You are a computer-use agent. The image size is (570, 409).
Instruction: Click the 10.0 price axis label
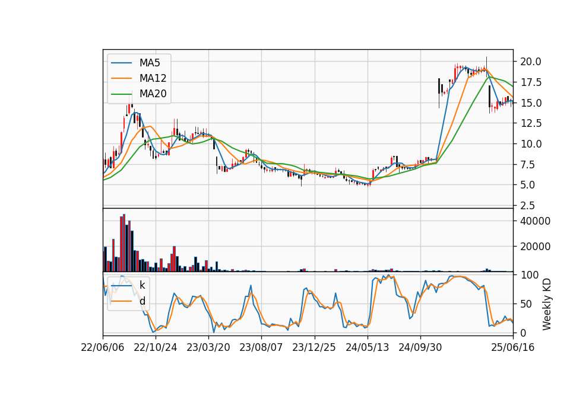531,144
